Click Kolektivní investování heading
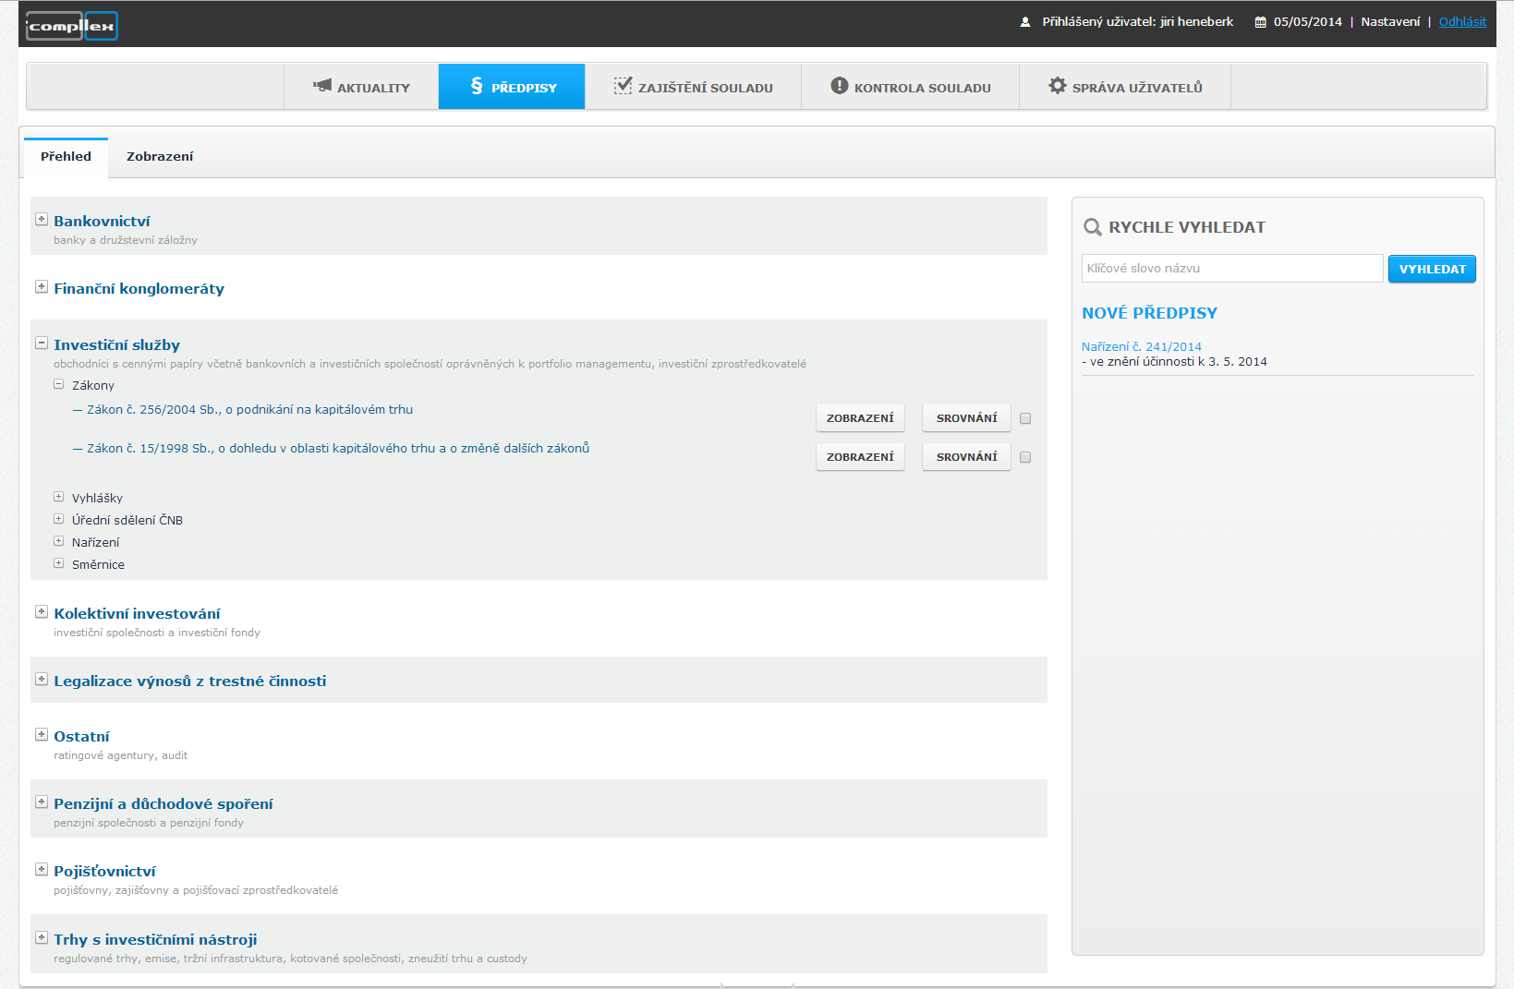This screenshot has height=989, width=1514. click(x=137, y=614)
